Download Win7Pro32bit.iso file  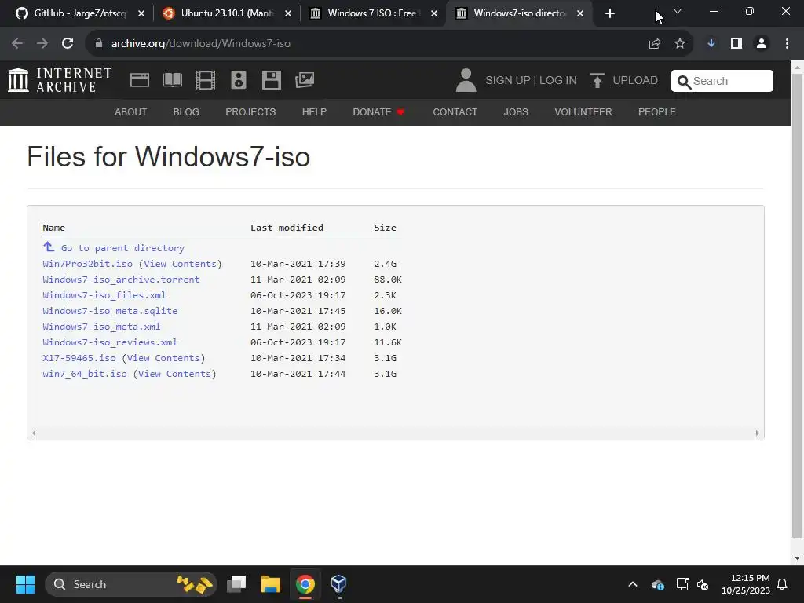click(x=88, y=264)
